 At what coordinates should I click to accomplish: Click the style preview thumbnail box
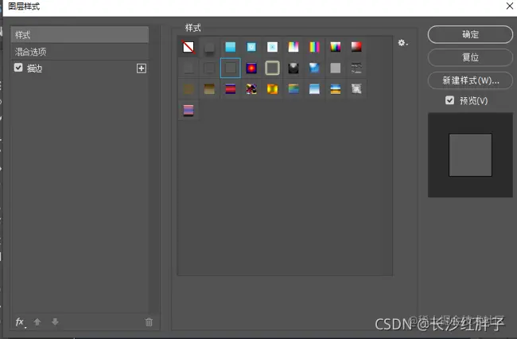470,155
